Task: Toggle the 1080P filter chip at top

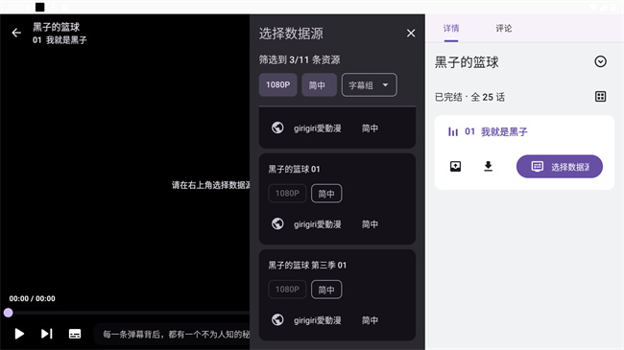Action: tap(277, 84)
